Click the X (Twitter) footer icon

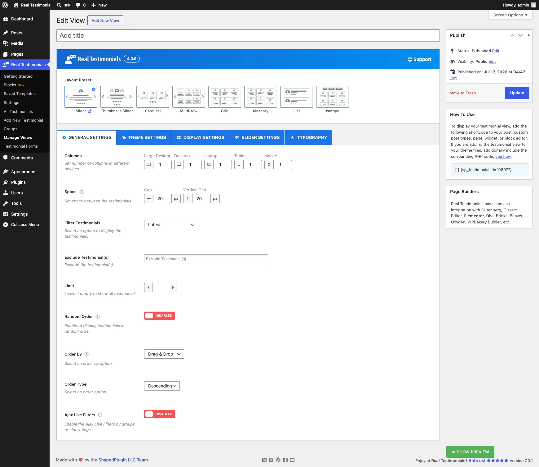(x=271, y=460)
